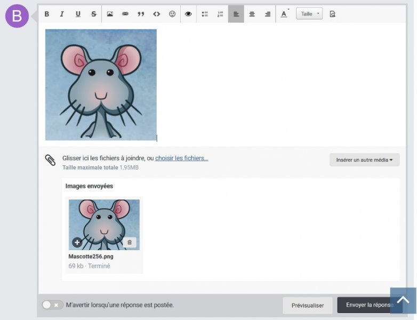Apply strikethrough text style
417x320 pixels.
(x=94, y=14)
